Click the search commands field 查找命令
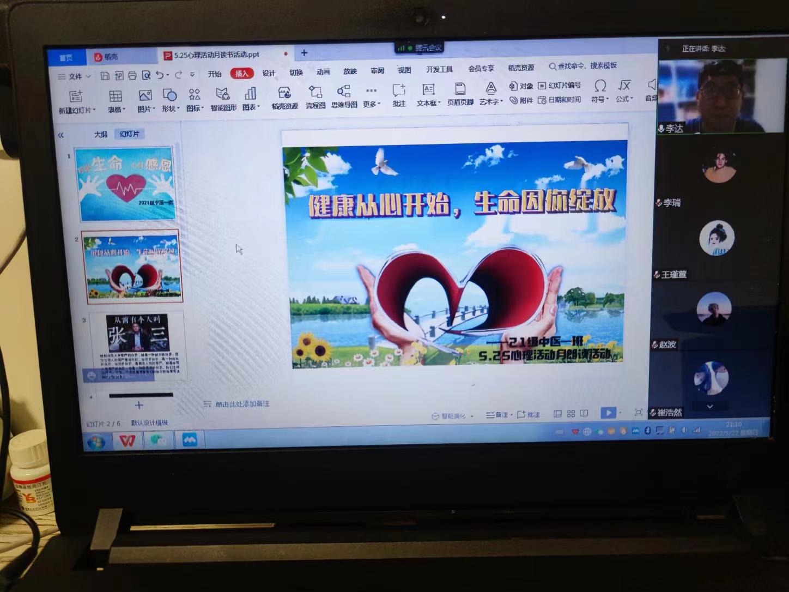 click(x=583, y=66)
